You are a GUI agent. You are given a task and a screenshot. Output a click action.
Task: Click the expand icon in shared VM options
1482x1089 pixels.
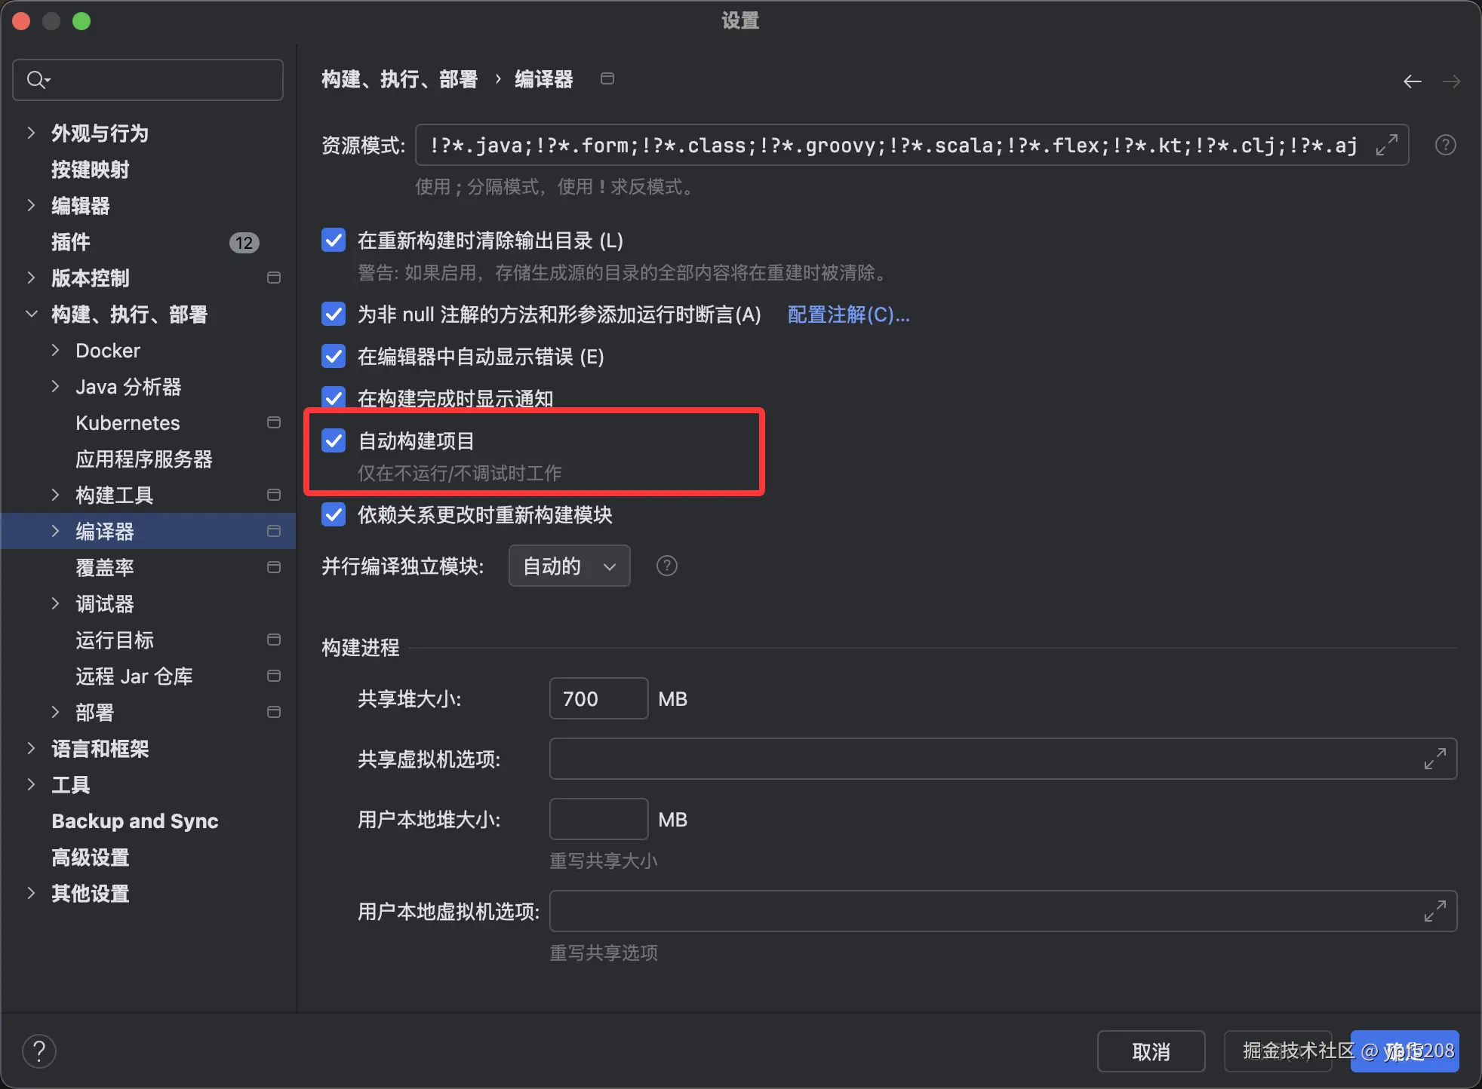[1434, 759]
